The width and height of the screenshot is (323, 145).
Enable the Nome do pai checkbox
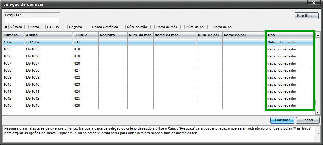pos(210,27)
